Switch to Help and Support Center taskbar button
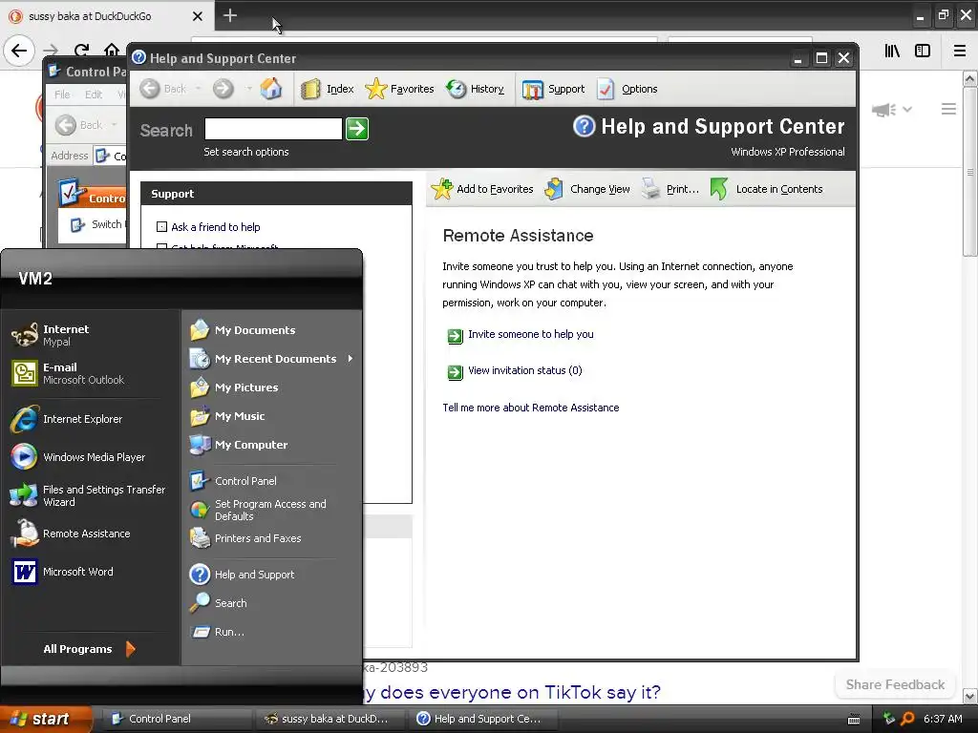The image size is (978, 733). click(482, 719)
